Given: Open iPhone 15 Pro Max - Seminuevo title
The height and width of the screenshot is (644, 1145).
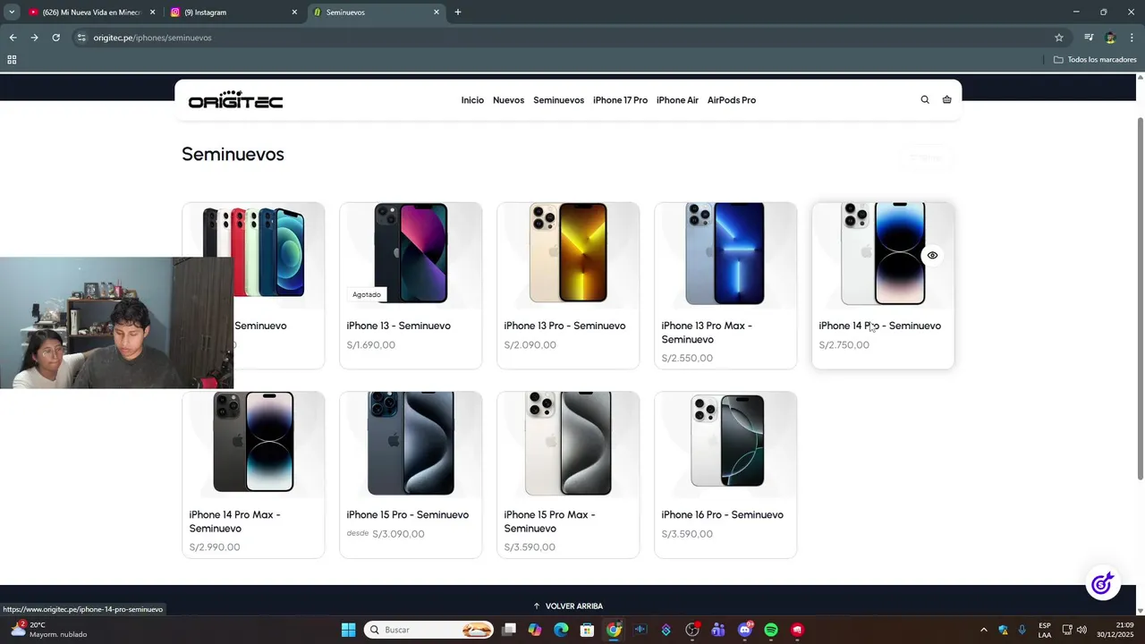Looking at the screenshot, I should (x=549, y=521).
